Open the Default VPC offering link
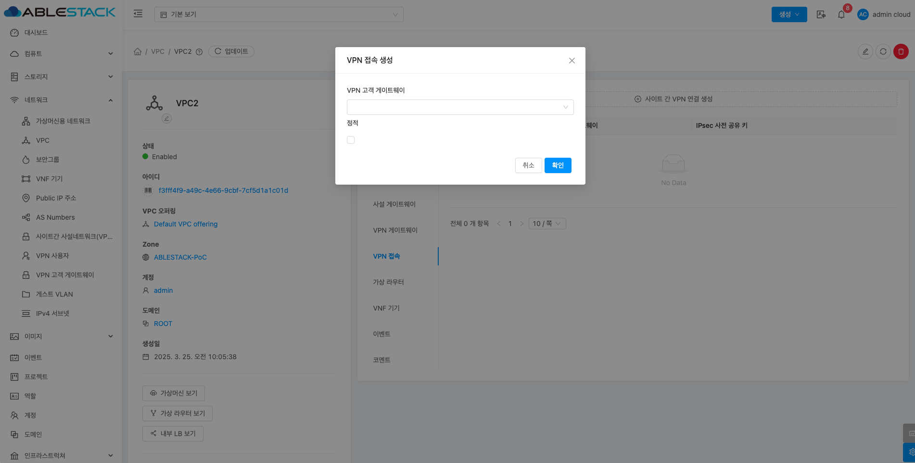 pos(186,224)
